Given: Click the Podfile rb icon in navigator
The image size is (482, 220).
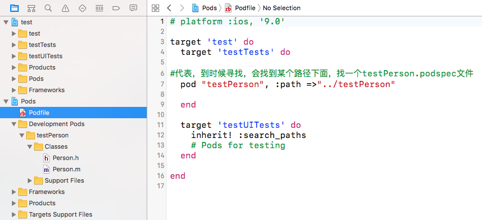Looking at the screenshot, I should (23, 113).
